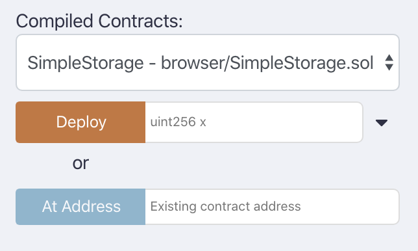Load contract using At Address
Viewport: 418px width, 251px height.
80,207
